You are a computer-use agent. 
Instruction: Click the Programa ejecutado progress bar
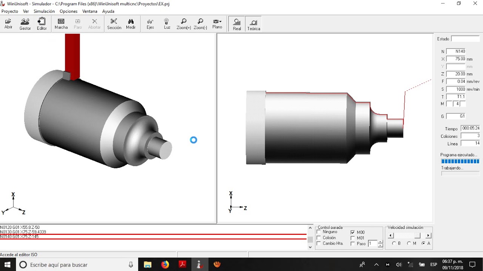(460, 161)
